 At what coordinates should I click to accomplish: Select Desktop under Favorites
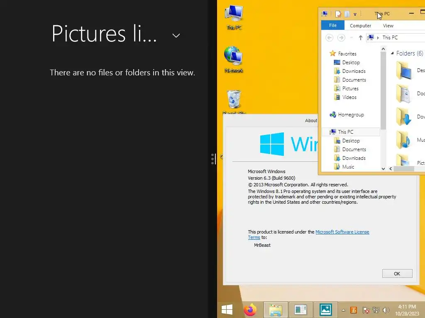point(347,63)
